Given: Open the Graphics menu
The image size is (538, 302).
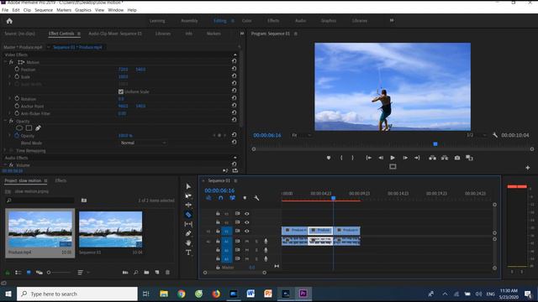Looking at the screenshot, I should tap(83, 10).
